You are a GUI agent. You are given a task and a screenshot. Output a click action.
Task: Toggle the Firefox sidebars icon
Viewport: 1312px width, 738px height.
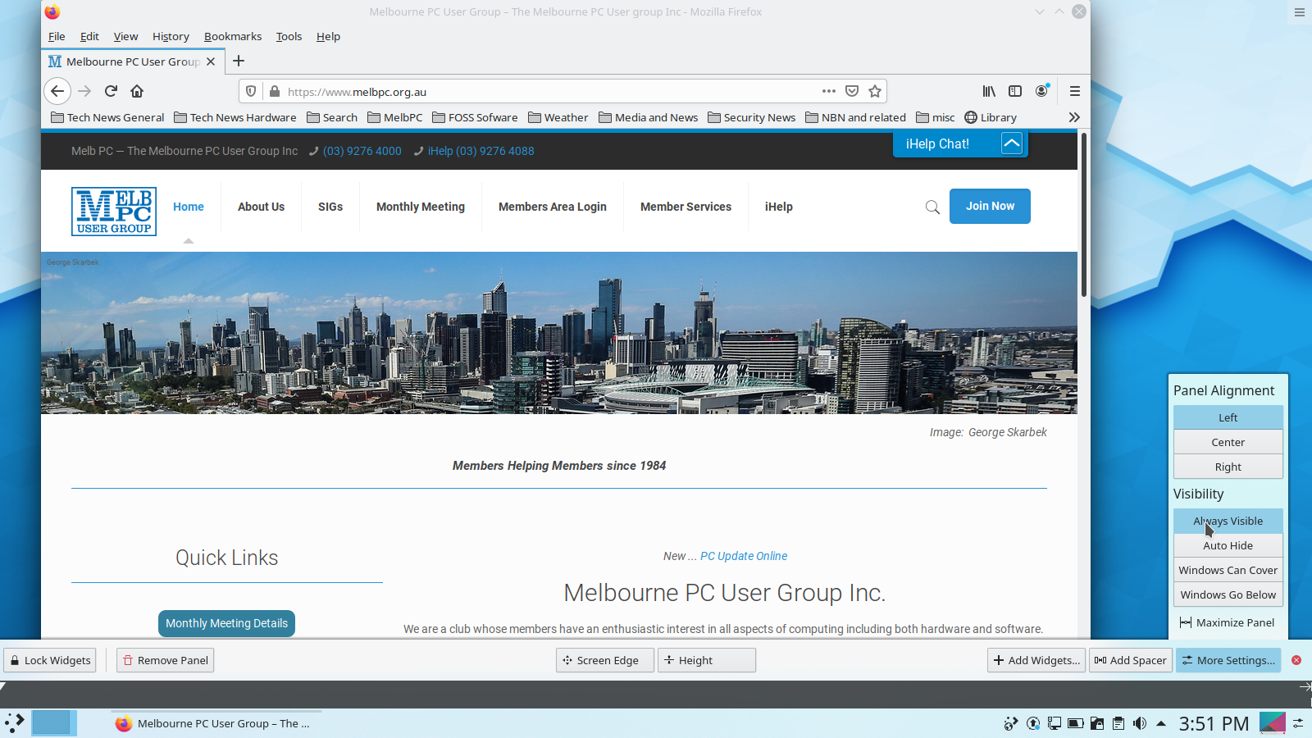click(1015, 91)
